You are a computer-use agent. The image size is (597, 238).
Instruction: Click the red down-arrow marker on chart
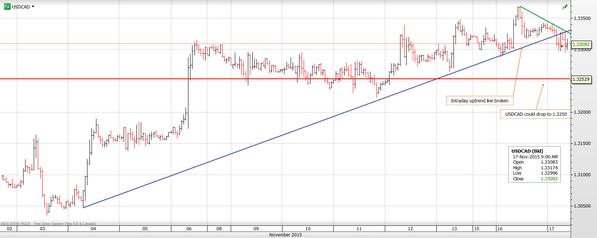562,47
